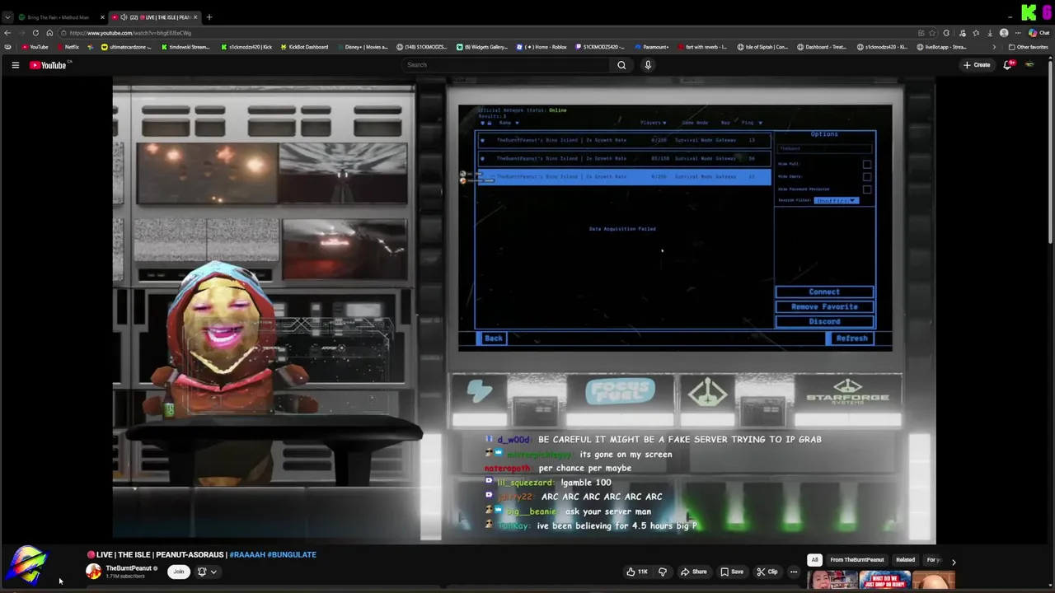Open browser profile avatar

click(x=1004, y=33)
